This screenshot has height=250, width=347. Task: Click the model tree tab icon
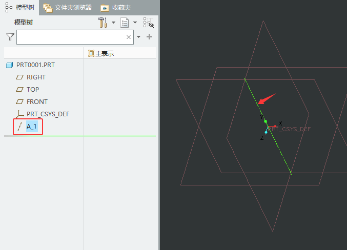(x=9, y=8)
